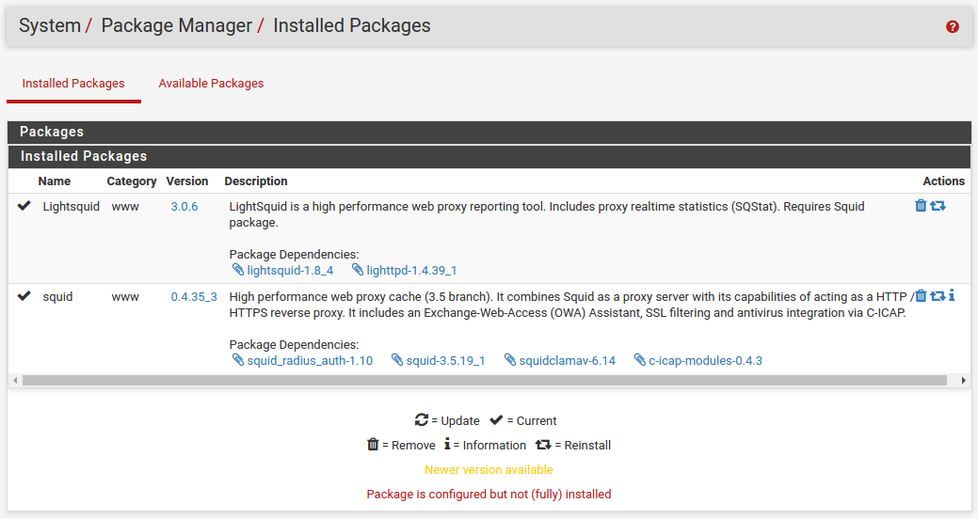Click paperclip icon beside lighttpd-1.4.39_1

tap(358, 270)
